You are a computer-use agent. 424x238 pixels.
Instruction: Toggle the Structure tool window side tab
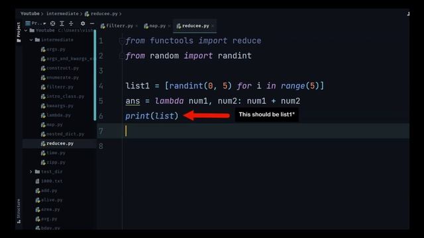point(19,211)
